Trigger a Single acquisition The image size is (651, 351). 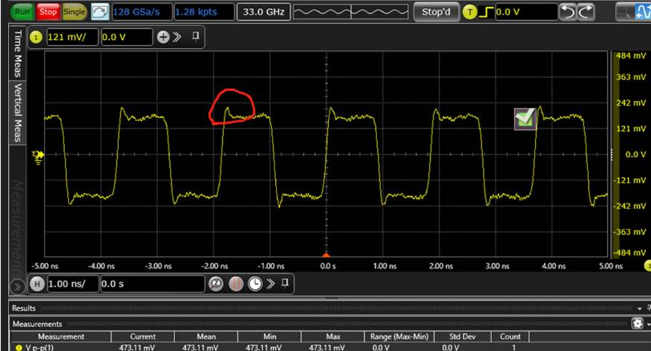click(75, 12)
